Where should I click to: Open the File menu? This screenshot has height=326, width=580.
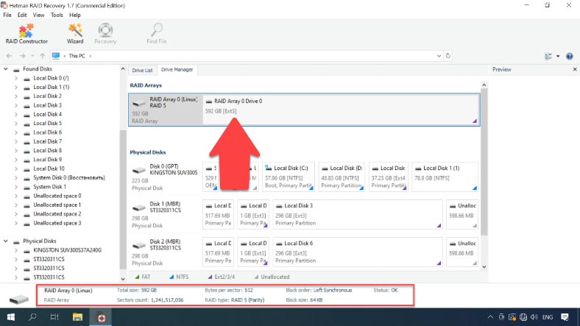click(7, 15)
